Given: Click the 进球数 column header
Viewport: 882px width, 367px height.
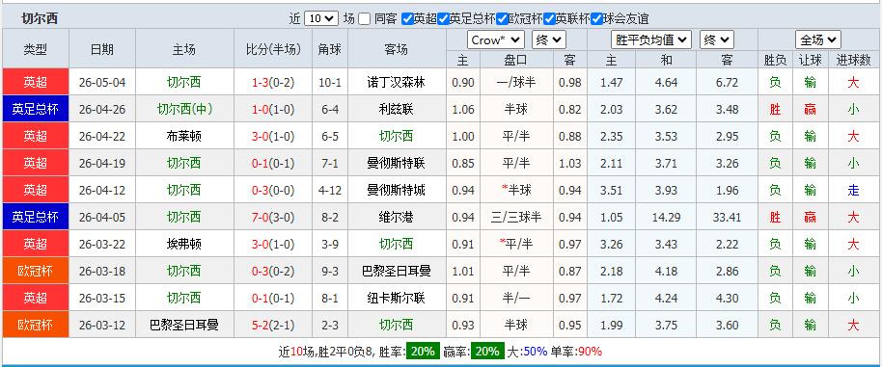Looking at the screenshot, I should click(853, 60).
